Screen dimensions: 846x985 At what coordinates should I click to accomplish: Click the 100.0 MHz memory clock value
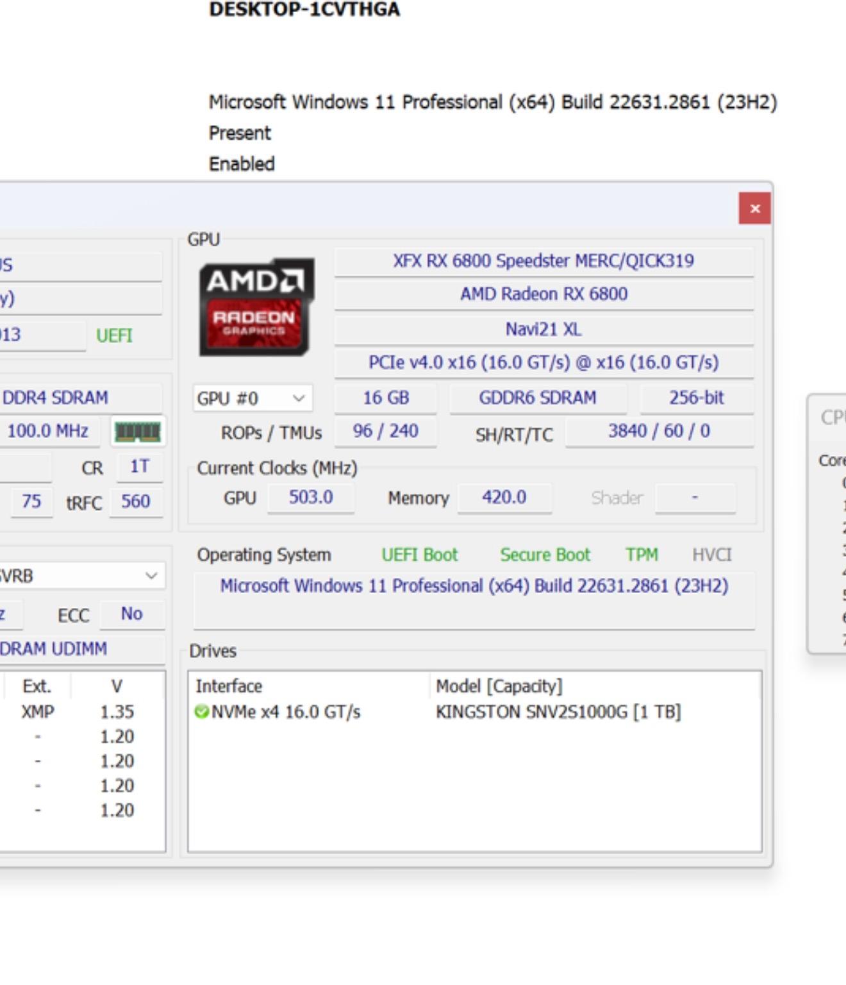[50, 432]
